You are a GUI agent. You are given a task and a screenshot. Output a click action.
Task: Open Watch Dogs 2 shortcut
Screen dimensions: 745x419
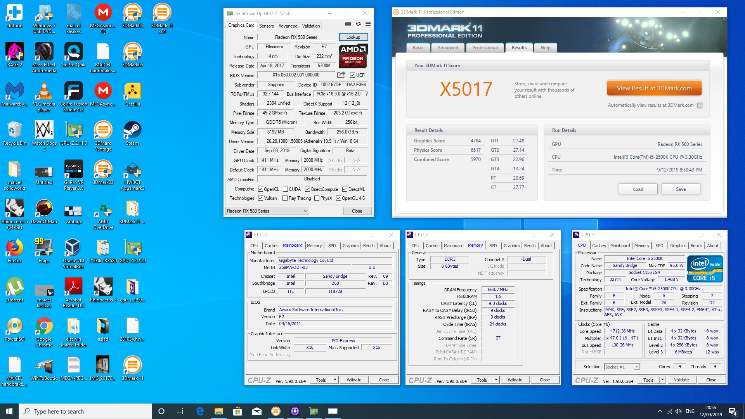coord(44,135)
